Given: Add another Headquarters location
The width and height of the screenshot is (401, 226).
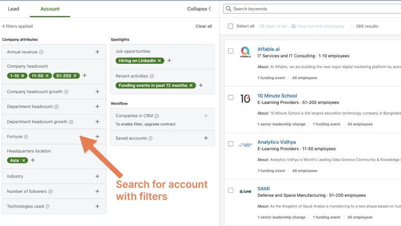Looking at the screenshot, I should (x=33, y=160).
